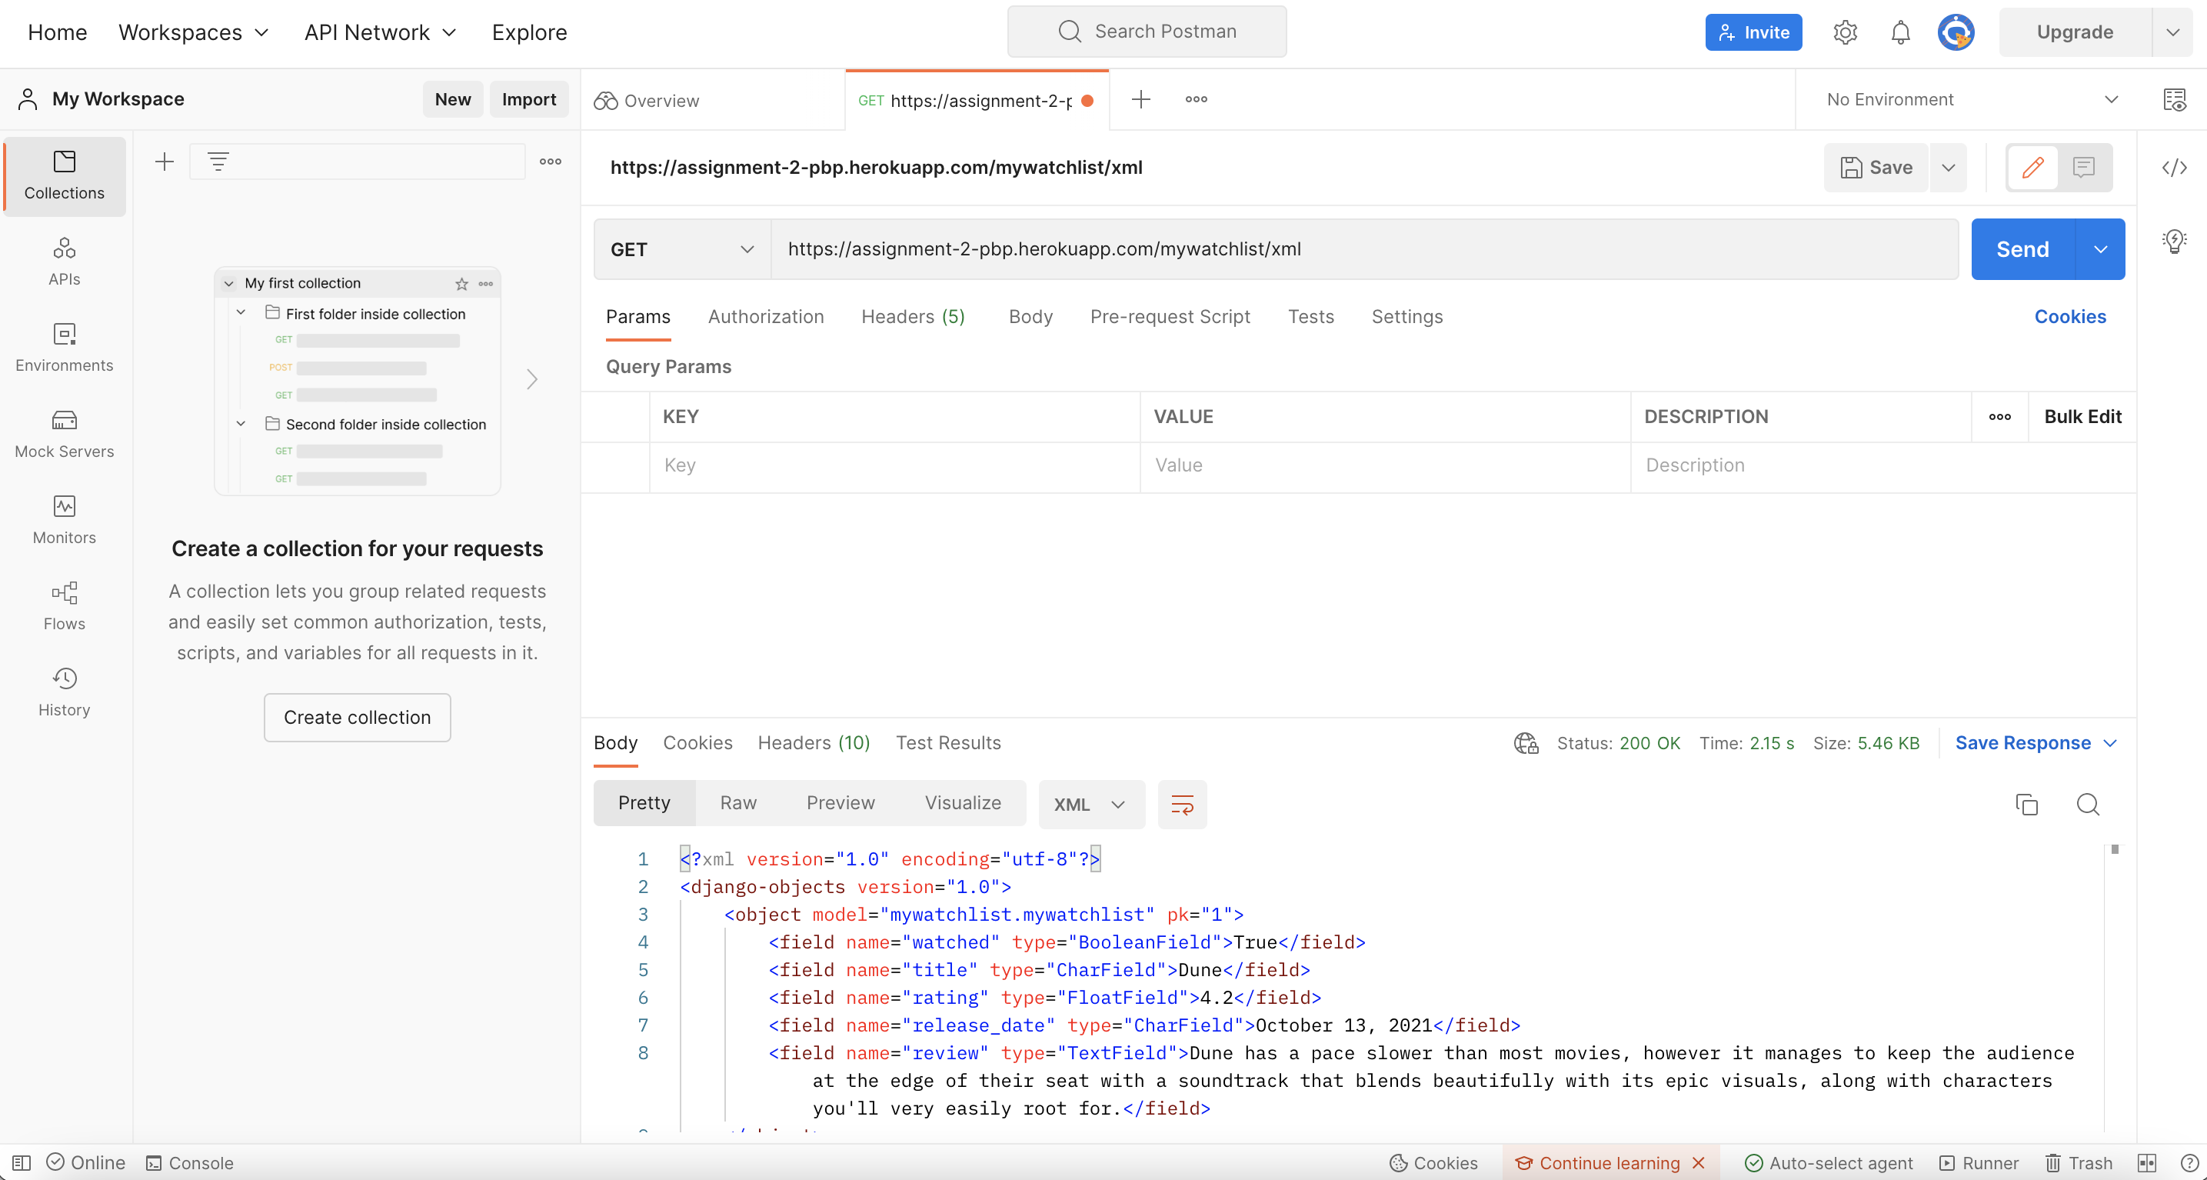Switch to the Headers (5) request tab

(x=913, y=316)
